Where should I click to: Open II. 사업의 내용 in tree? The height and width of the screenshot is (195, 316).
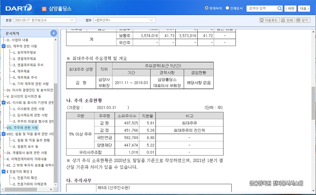17,40
